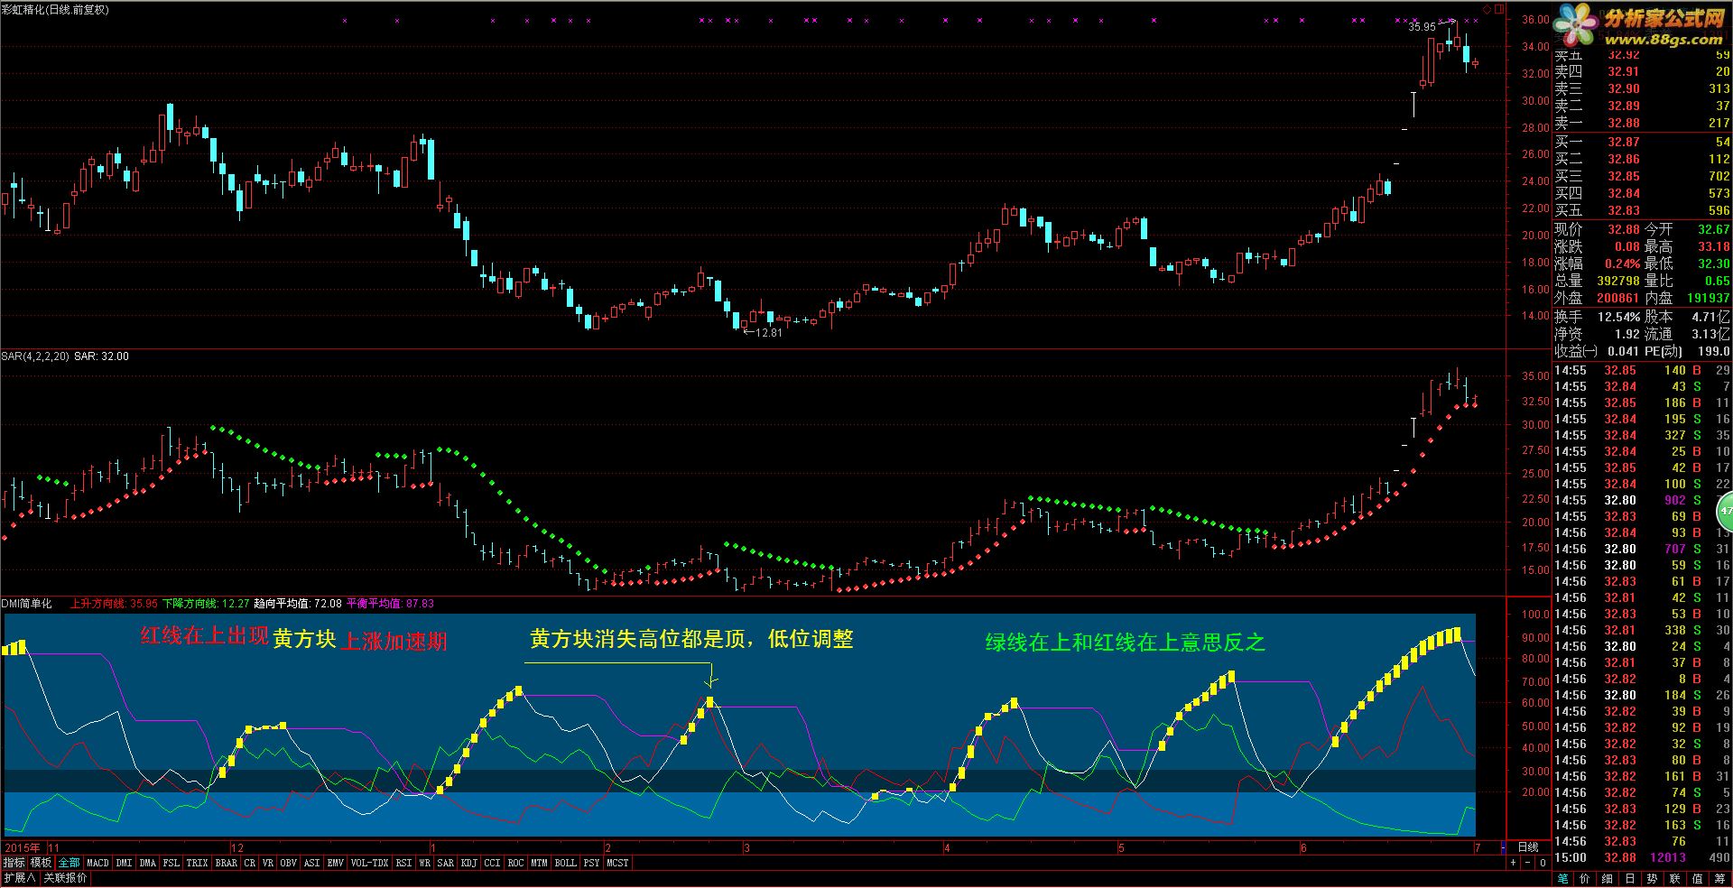Click the 35.95 high price label on chart
The height and width of the screenshot is (888, 1733).
1422,27
